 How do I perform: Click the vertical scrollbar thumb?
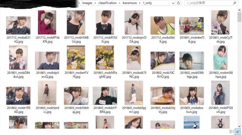239,17
